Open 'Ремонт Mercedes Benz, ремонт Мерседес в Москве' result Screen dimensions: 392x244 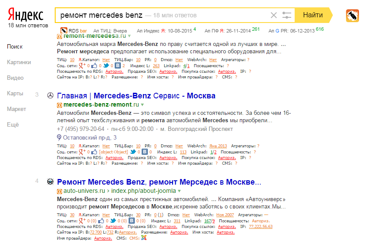pos(159,182)
